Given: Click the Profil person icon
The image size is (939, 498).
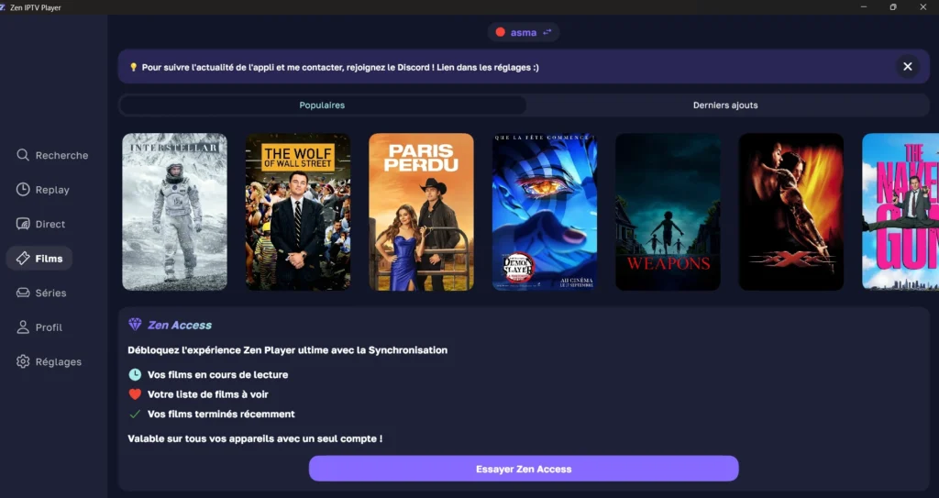Looking at the screenshot, I should click(23, 327).
